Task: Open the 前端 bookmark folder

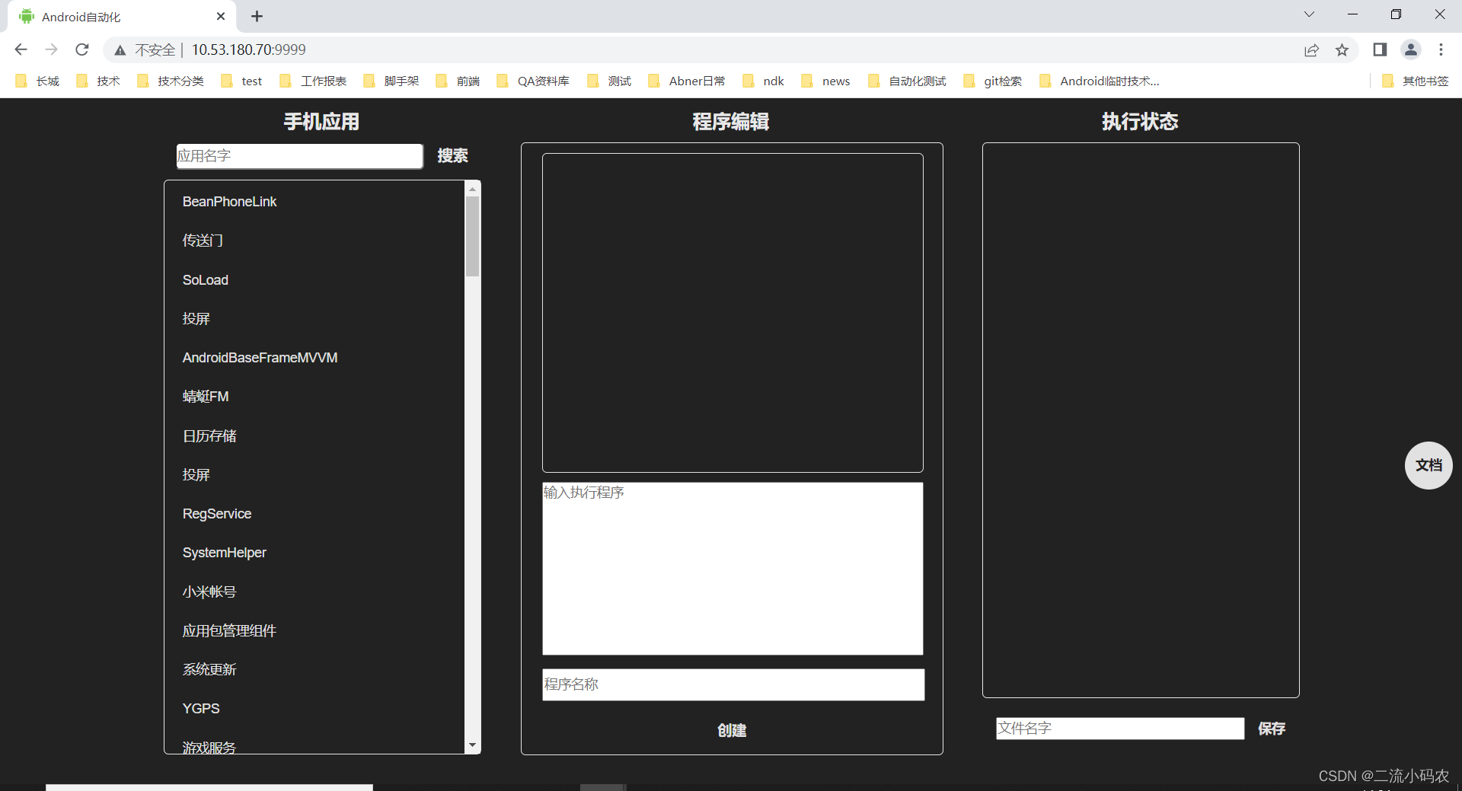Action: pos(458,81)
